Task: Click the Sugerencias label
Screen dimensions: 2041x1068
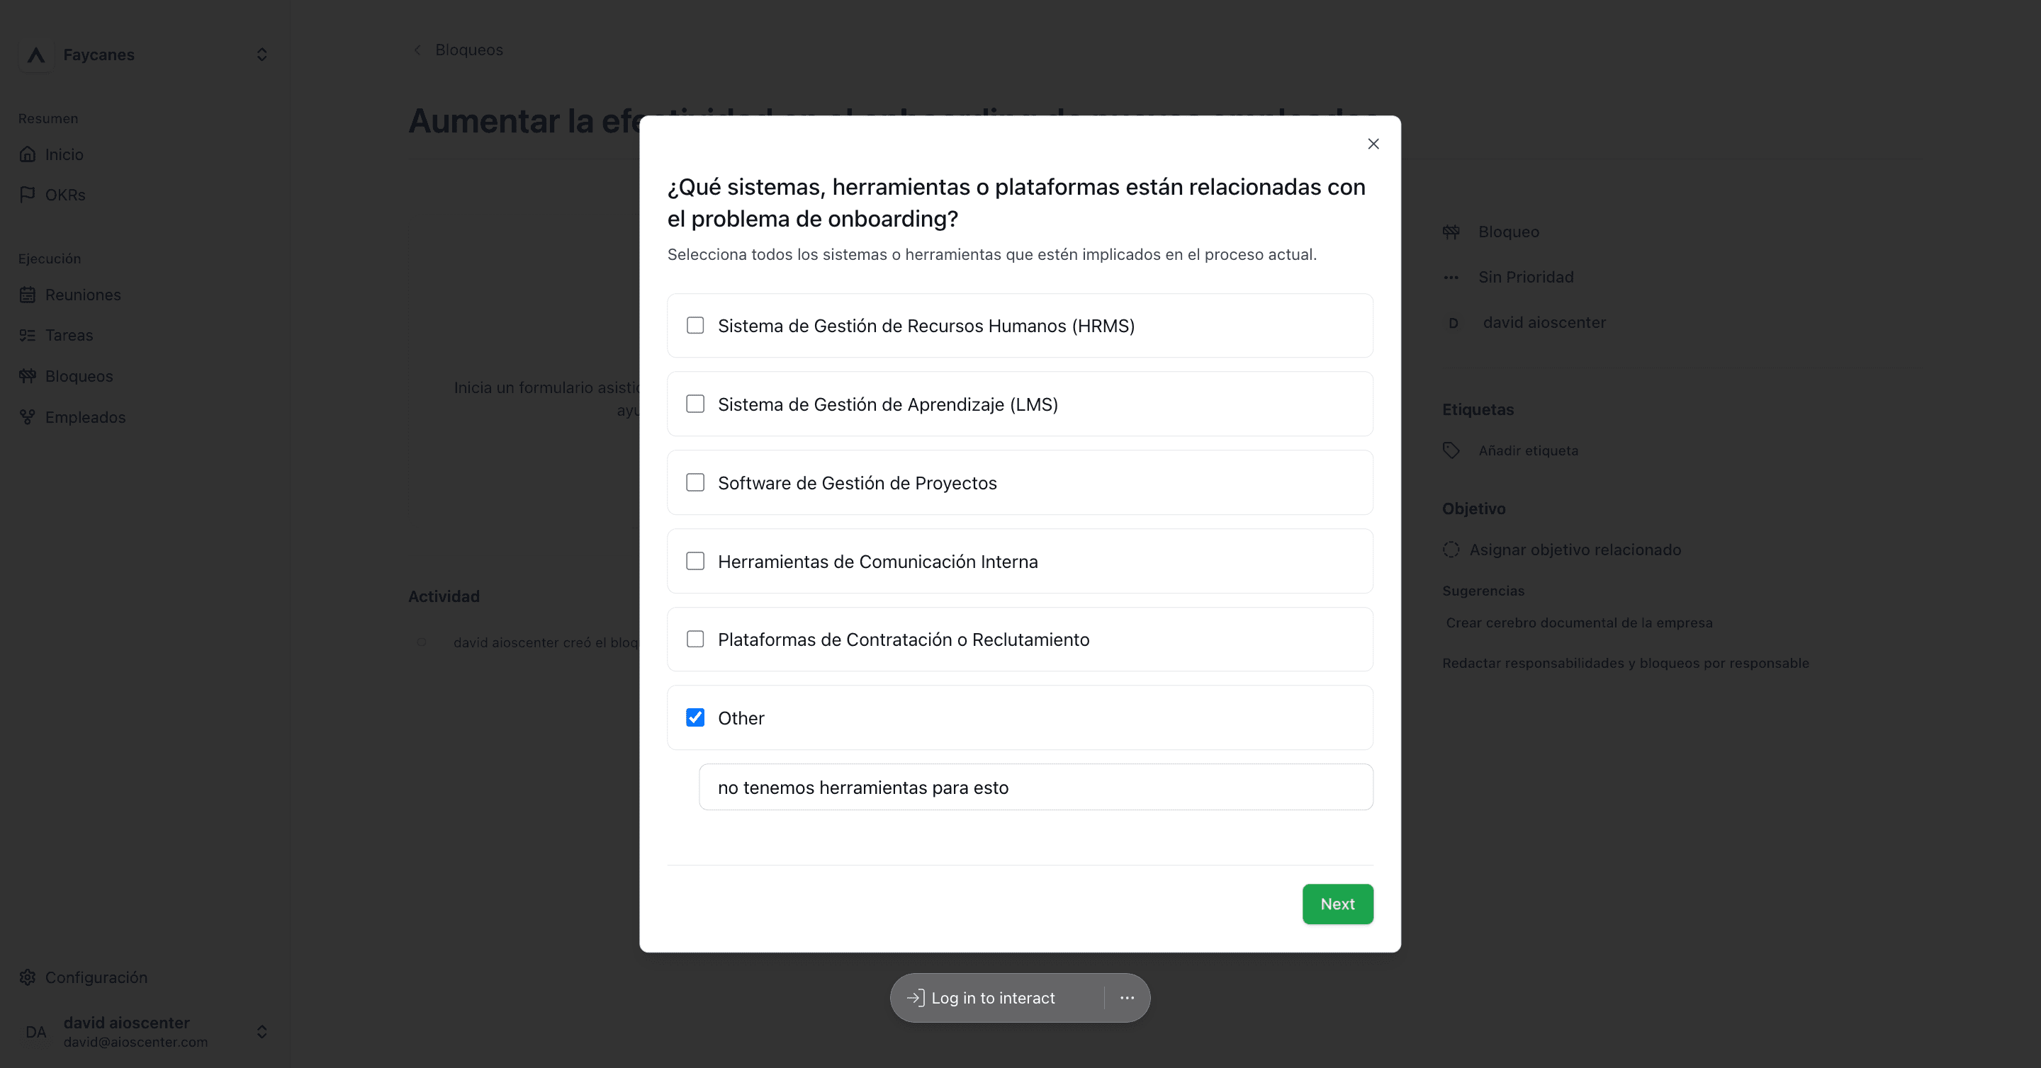Action: pos(1483,591)
